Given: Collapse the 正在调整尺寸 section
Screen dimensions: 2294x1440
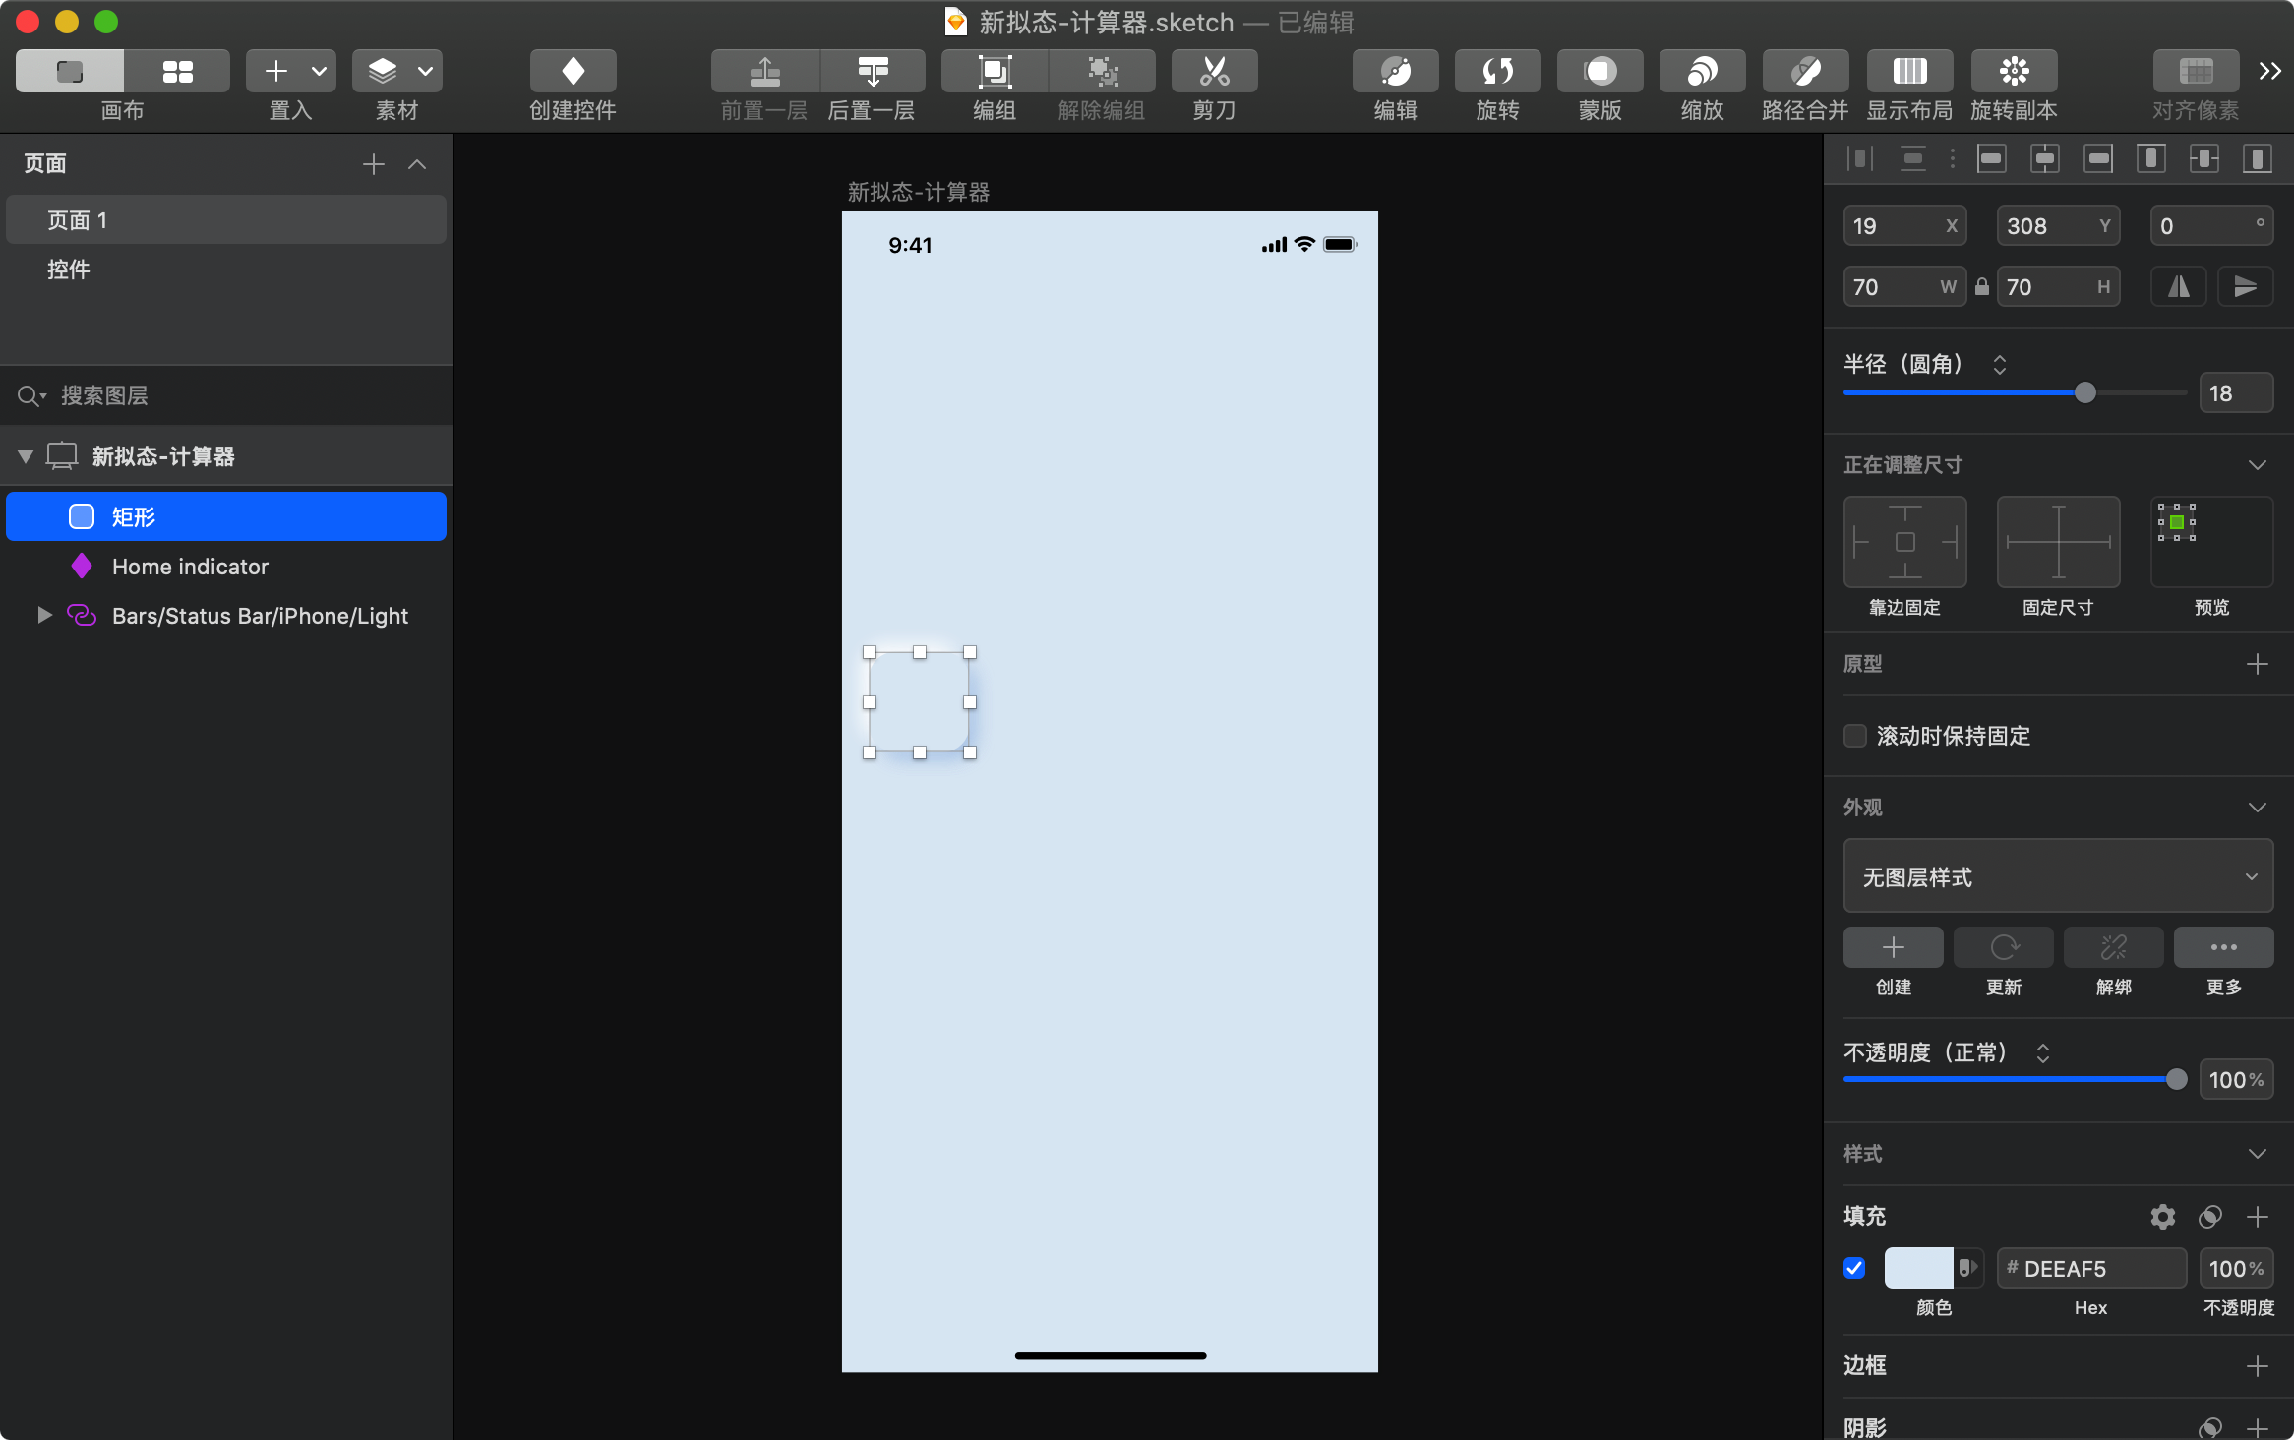Looking at the screenshot, I should tap(2258, 464).
